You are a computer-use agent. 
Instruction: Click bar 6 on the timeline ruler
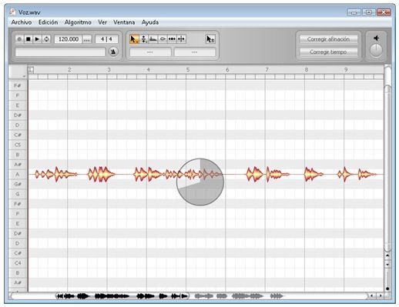pyautogui.click(x=227, y=69)
